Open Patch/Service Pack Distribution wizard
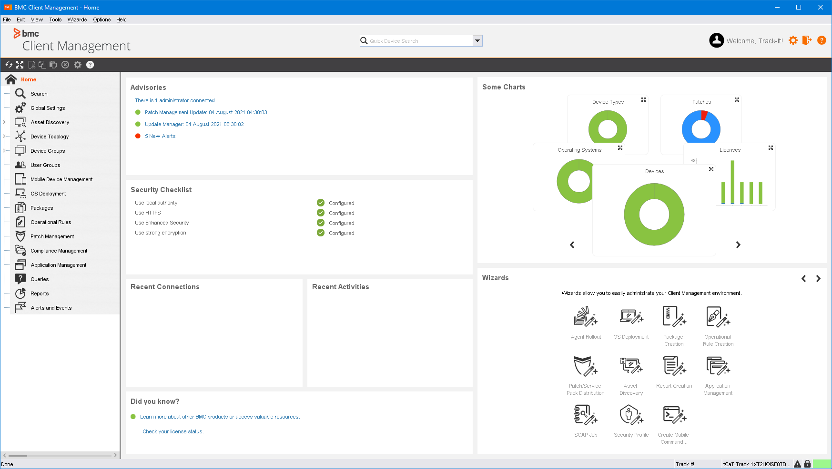 (x=586, y=366)
